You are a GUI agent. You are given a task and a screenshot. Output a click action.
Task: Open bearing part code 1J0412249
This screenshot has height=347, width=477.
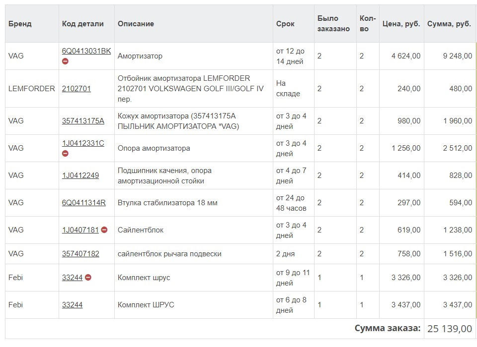[x=80, y=175]
